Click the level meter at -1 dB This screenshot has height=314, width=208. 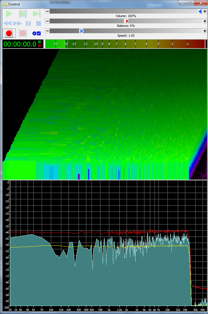(187, 44)
